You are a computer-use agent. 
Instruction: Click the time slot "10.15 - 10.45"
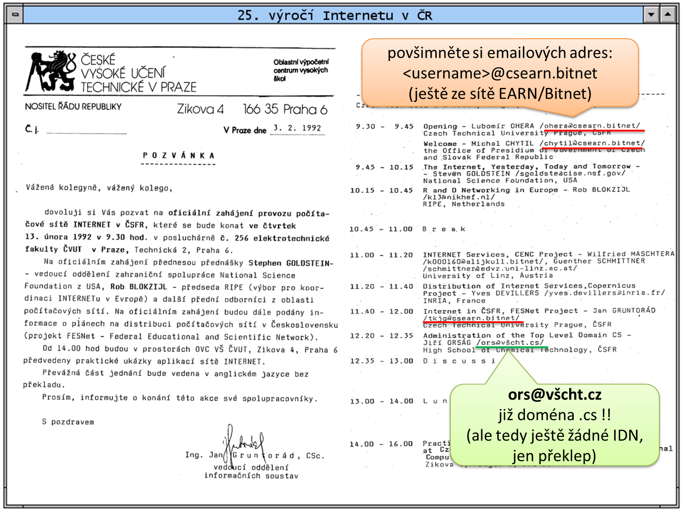point(382,190)
